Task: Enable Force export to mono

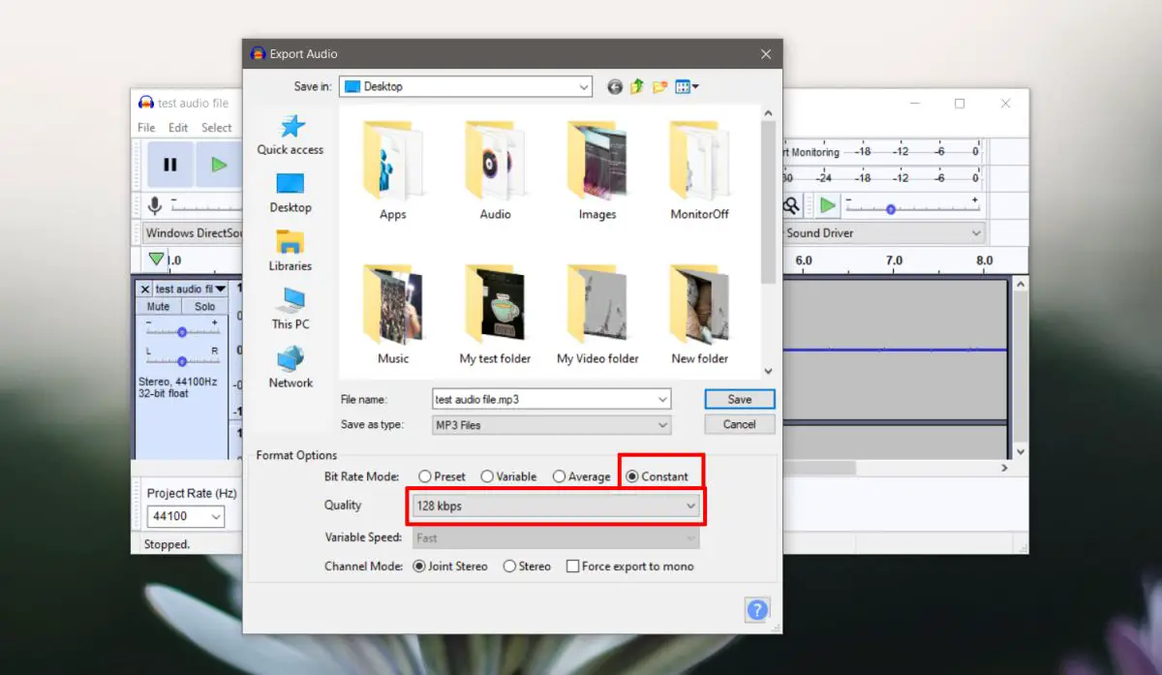Action: pyautogui.click(x=629, y=567)
